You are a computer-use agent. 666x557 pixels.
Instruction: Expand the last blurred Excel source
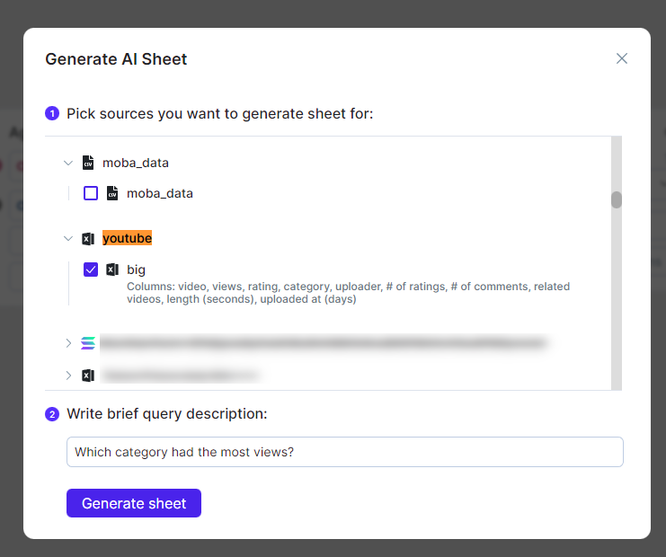coord(67,375)
